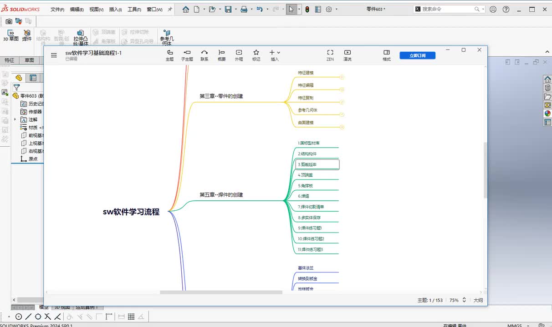Screen dimensions: 552x327
Task: Click the Rebuild traffic light icon
Action: click(x=307, y=9)
